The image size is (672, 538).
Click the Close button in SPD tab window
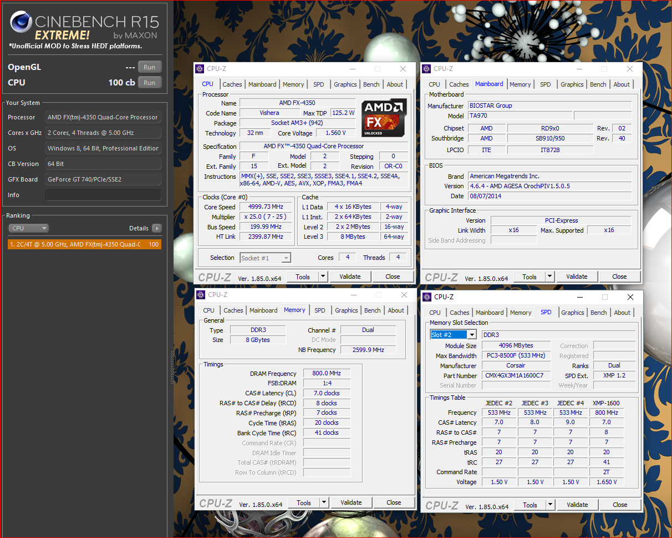(620, 505)
